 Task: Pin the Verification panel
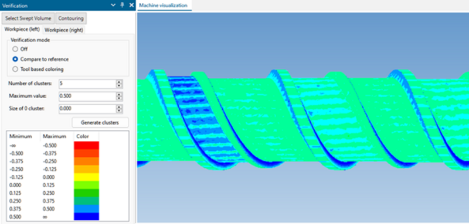tap(122, 5)
